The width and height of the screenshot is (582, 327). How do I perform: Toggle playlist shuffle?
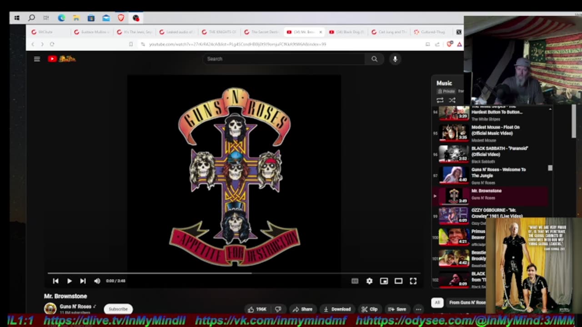[452, 100]
